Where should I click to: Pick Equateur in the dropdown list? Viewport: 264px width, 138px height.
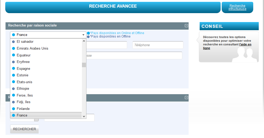24,55
